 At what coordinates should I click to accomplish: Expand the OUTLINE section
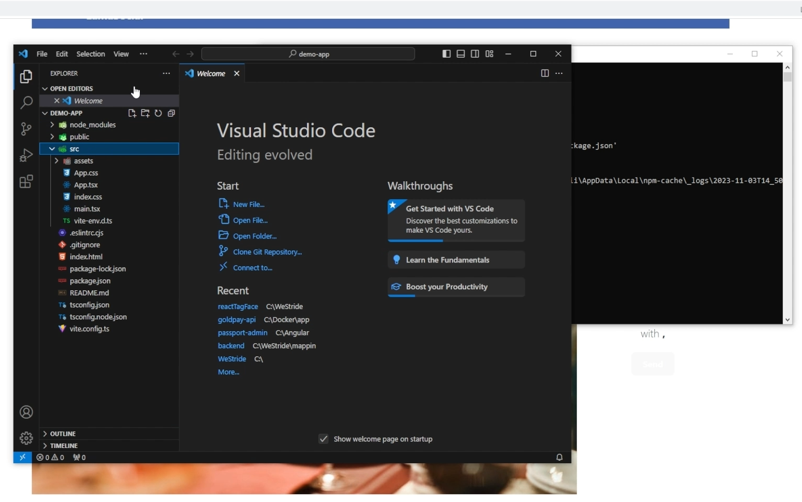click(x=63, y=434)
